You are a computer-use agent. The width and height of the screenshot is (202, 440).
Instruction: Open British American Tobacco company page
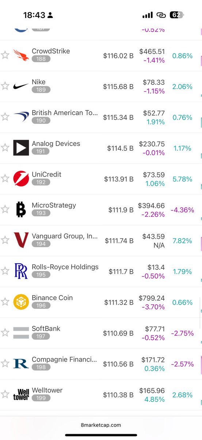[x=65, y=113]
